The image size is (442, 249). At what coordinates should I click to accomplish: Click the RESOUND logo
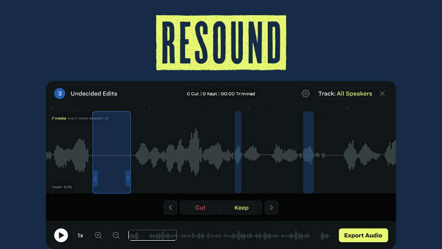point(221,43)
